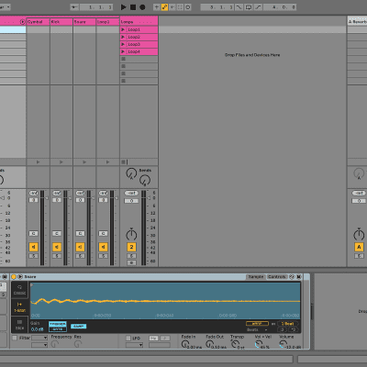Image resolution: width=367 pixels, height=367 pixels.
Task: Open the Beats warp mode dropdown
Action: [x=257, y=330]
